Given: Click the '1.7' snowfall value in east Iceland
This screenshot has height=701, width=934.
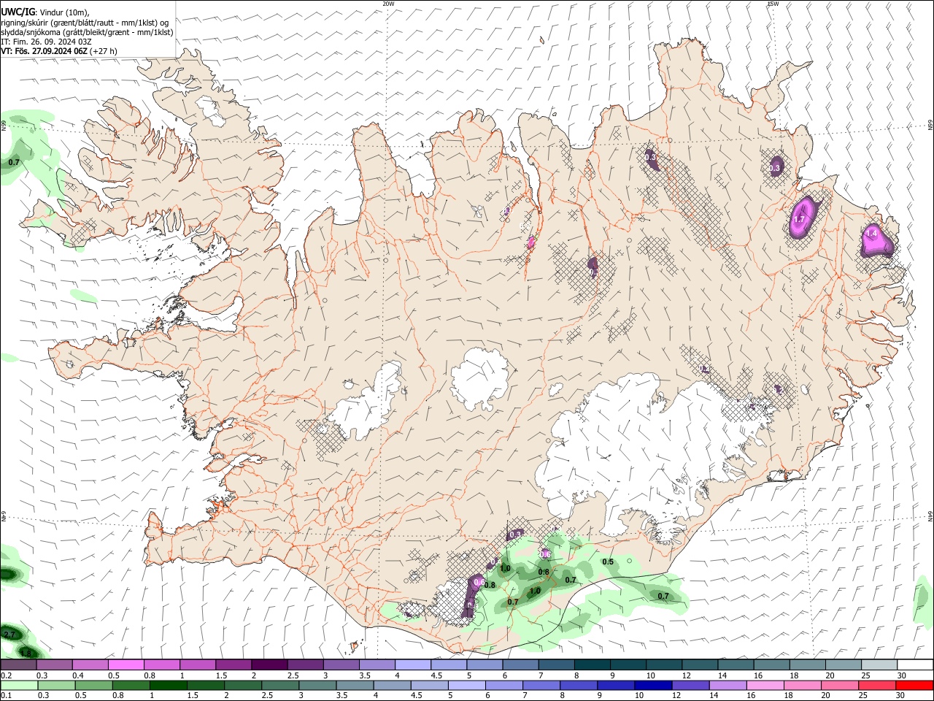Looking at the screenshot, I should pos(798,219).
